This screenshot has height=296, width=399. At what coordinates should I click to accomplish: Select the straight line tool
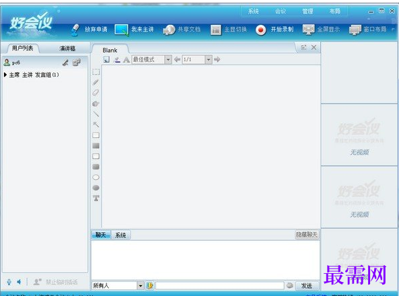(x=96, y=114)
